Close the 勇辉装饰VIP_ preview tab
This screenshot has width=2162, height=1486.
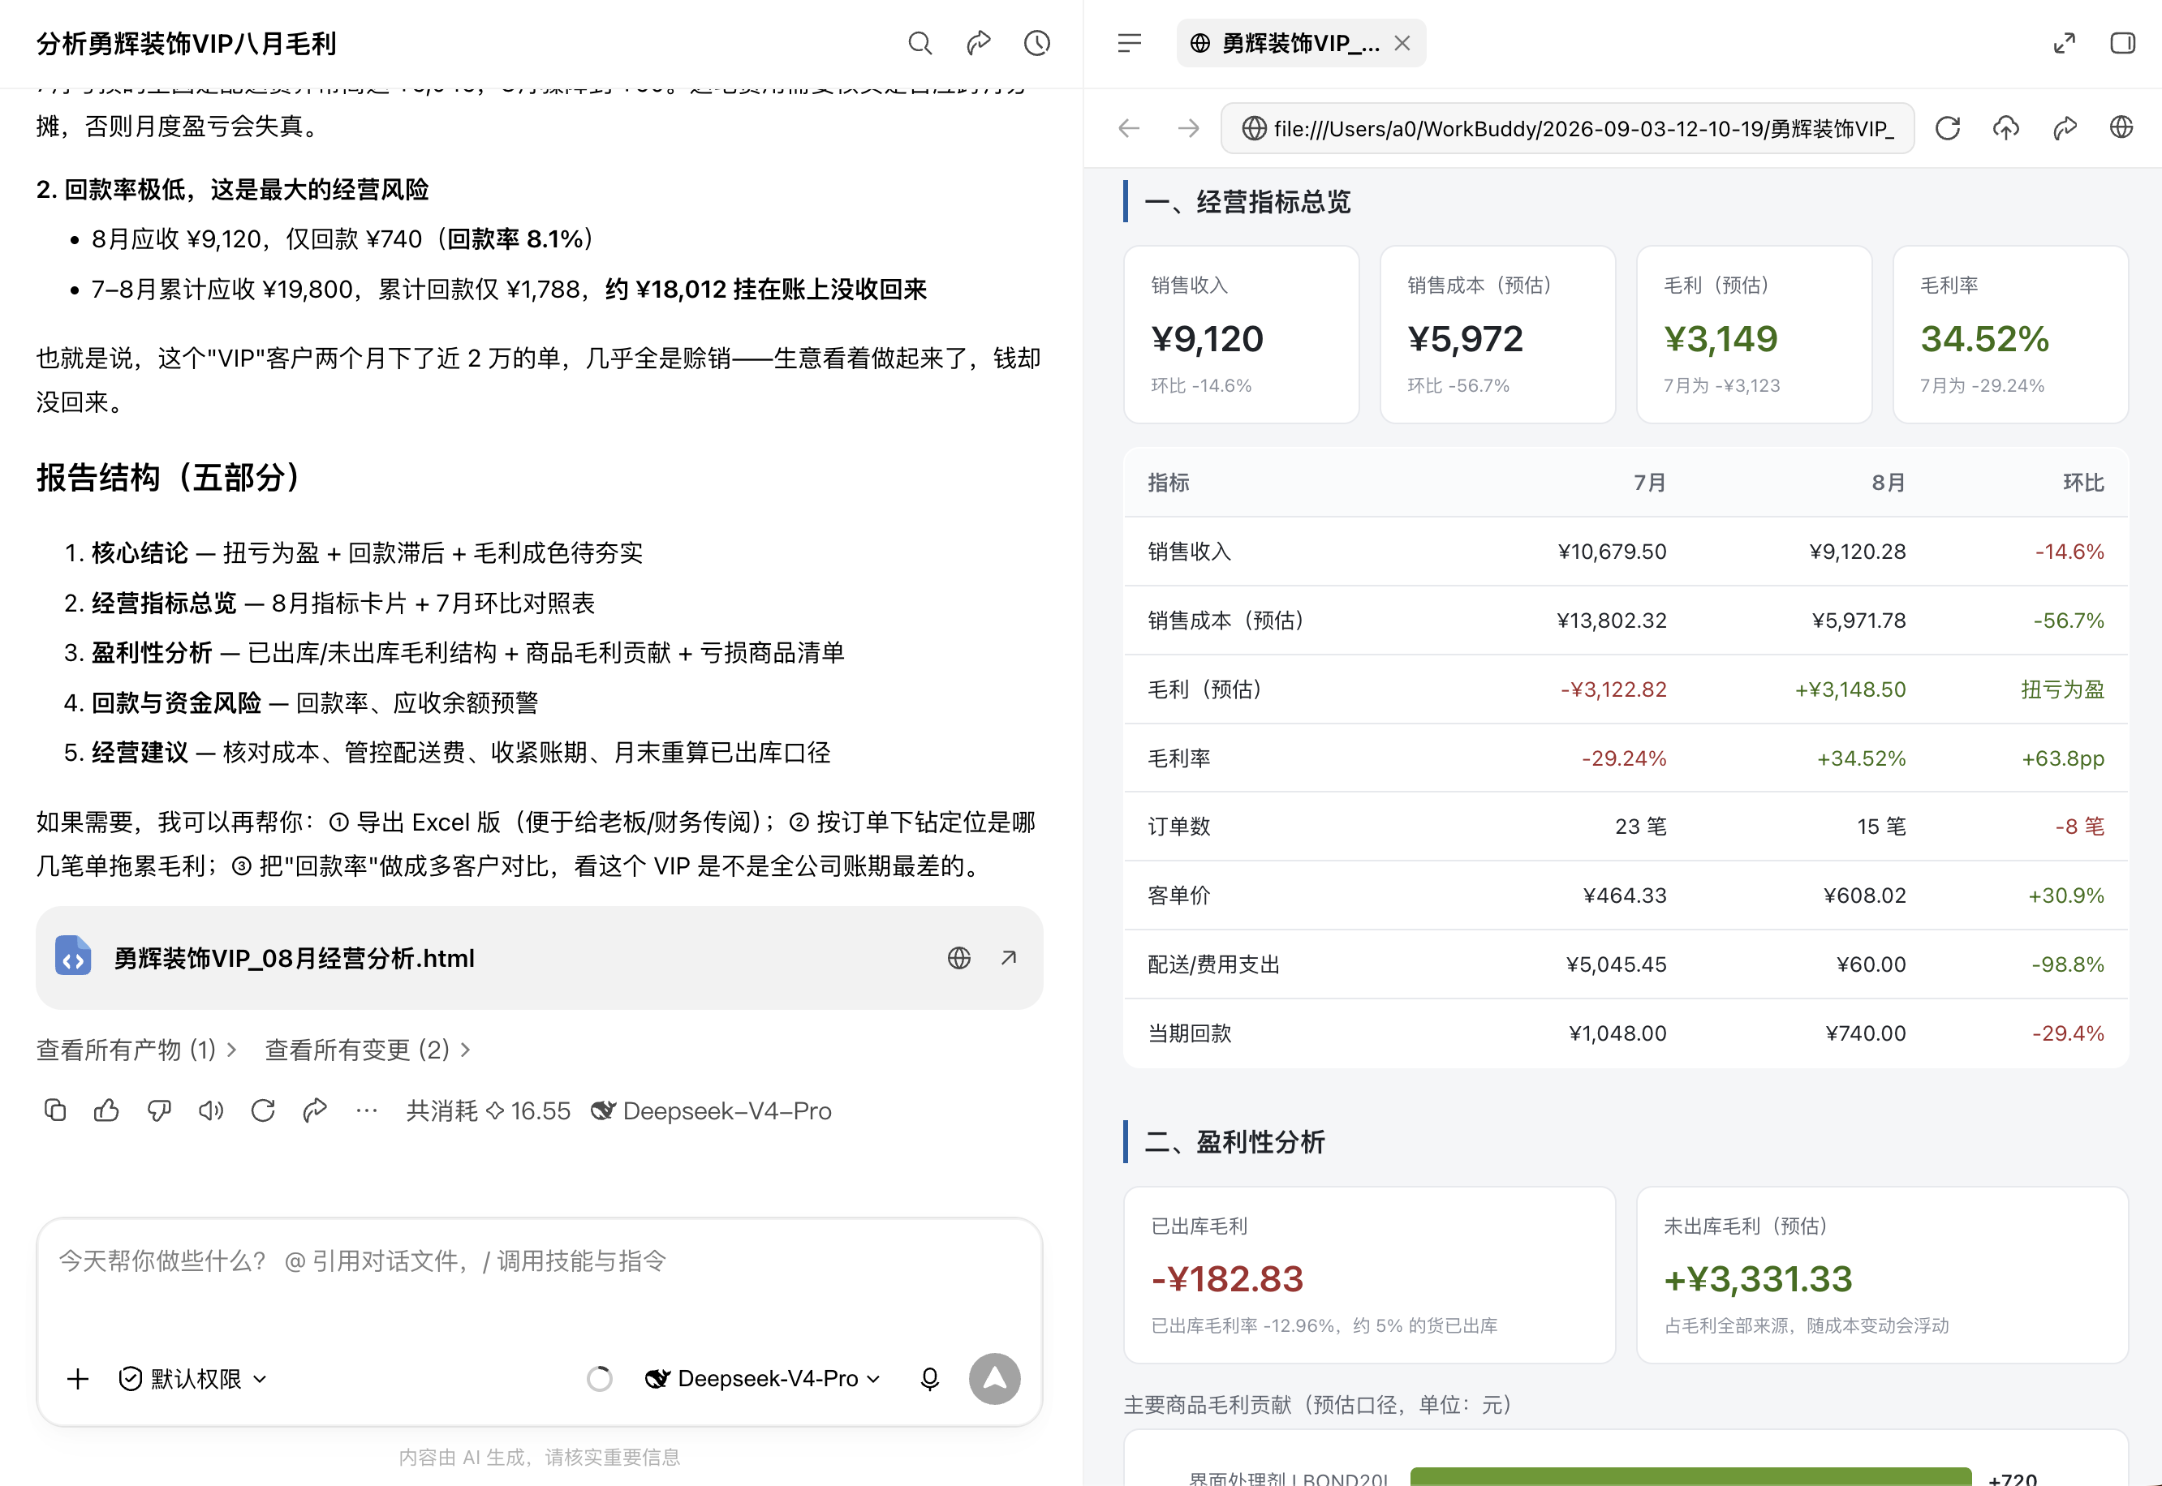pos(1402,43)
